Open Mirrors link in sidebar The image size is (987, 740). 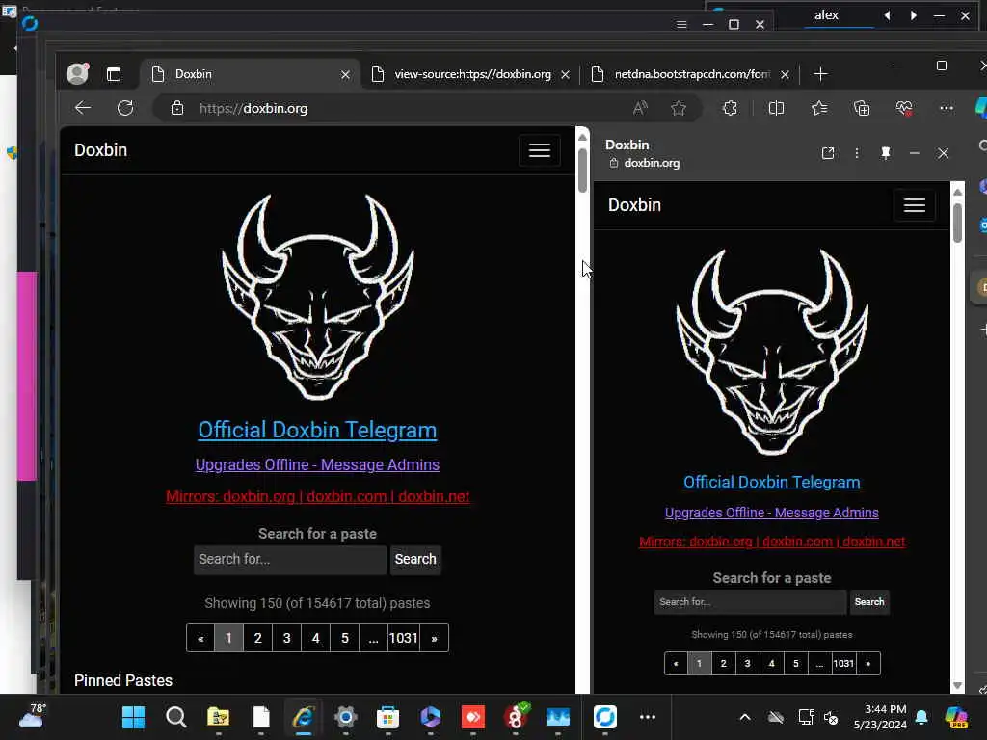click(772, 542)
